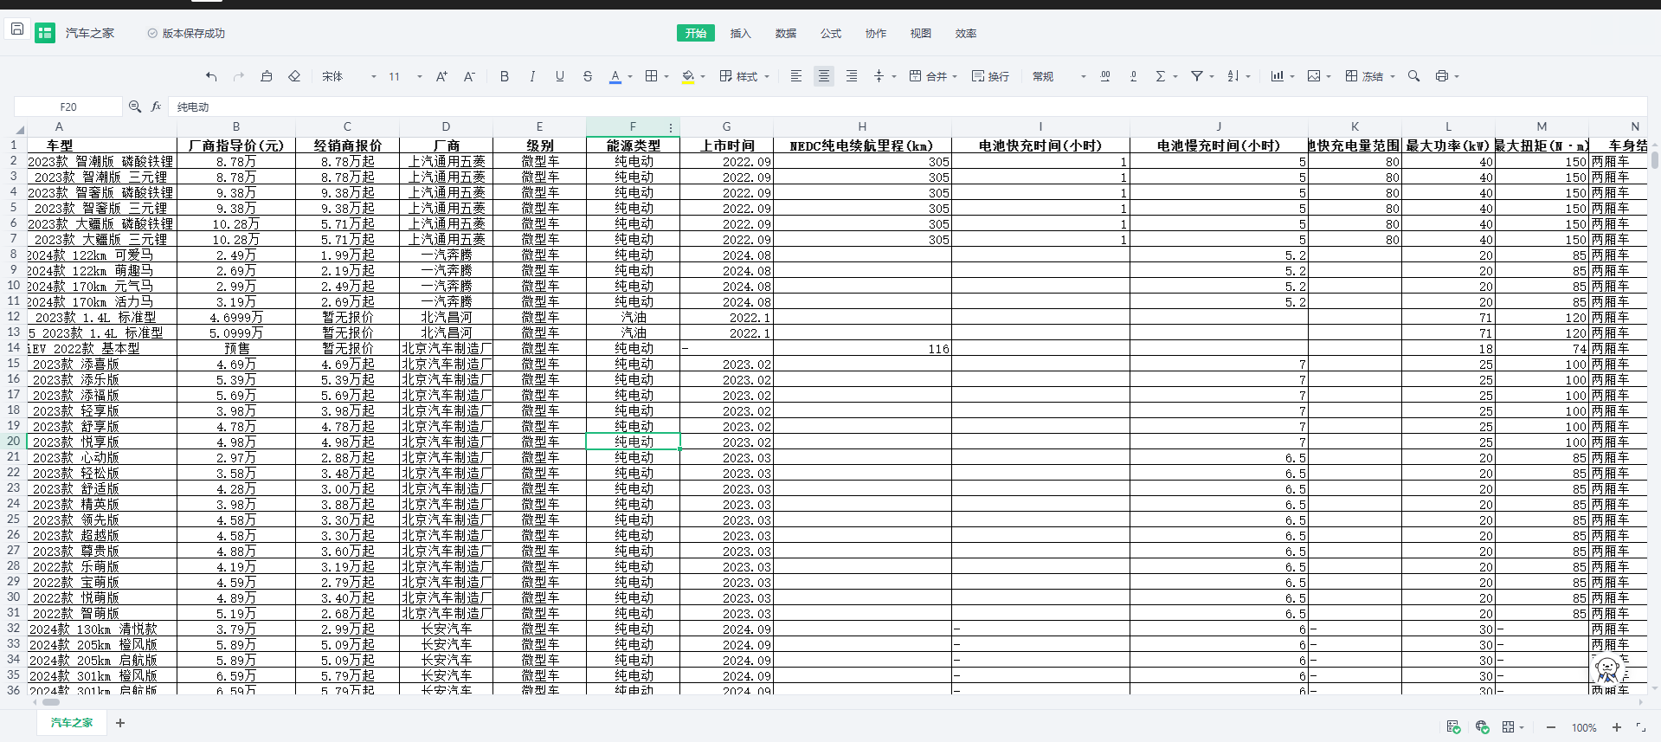The height and width of the screenshot is (742, 1661).
Task: Toggle center alignment
Action: coord(824,76)
